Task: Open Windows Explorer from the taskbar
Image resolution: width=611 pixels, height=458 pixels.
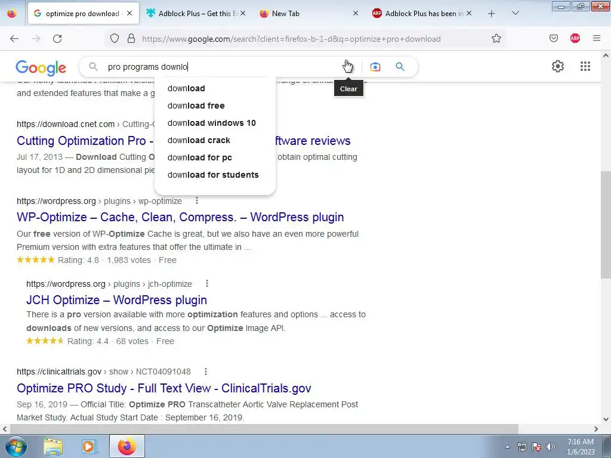Action: [x=53, y=446]
